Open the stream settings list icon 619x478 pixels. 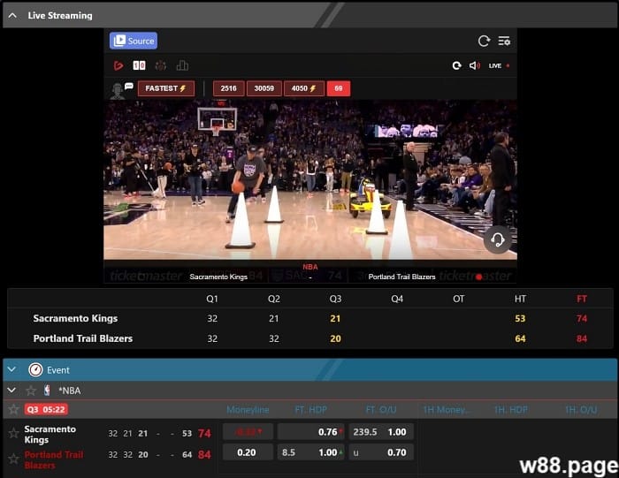[x=504, y=41]
